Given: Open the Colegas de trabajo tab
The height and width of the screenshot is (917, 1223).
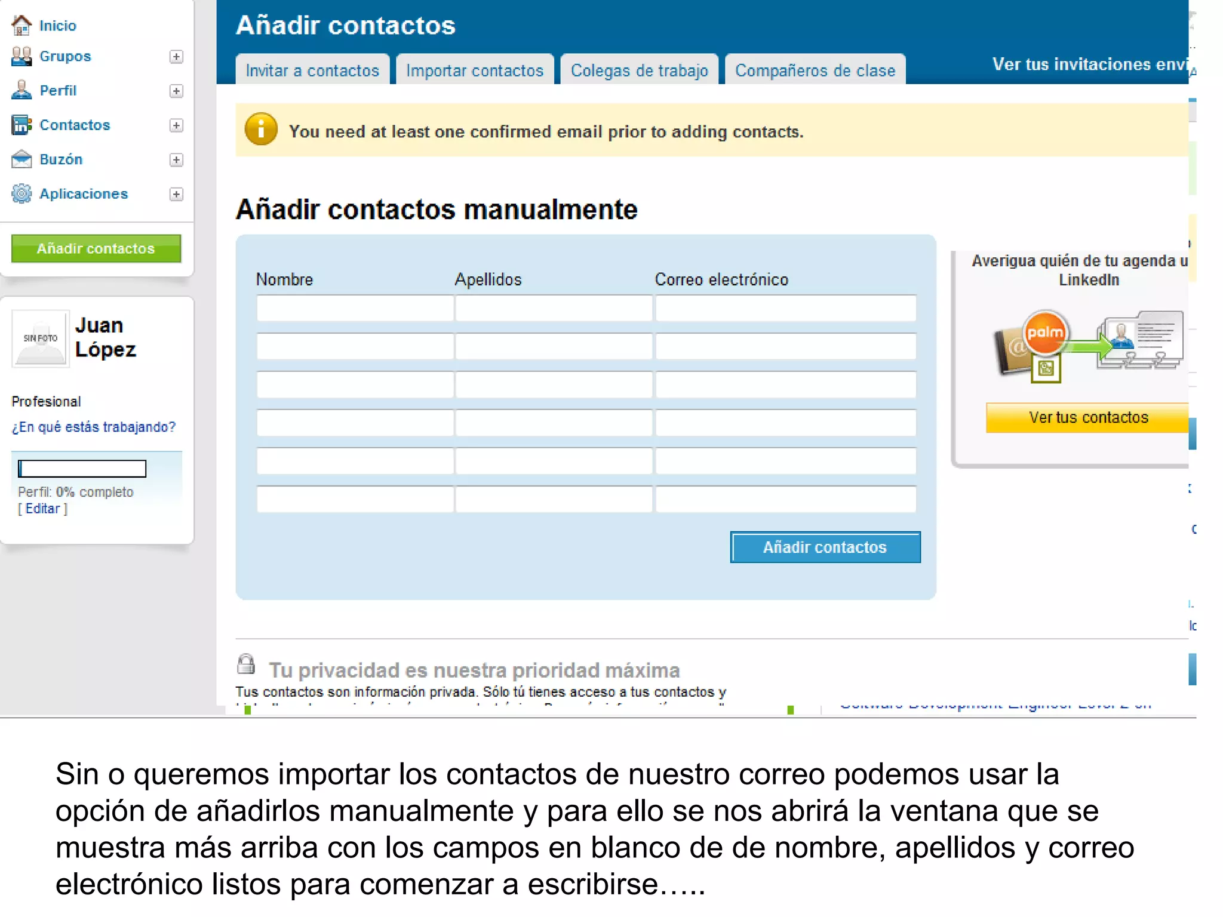Looking at the screenshot, I should click(x=639, y=70).
